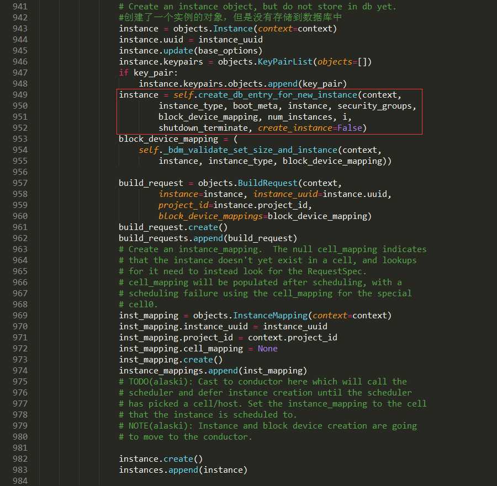Click the 'if' keyword on line 947

click(x=124, y=73)
